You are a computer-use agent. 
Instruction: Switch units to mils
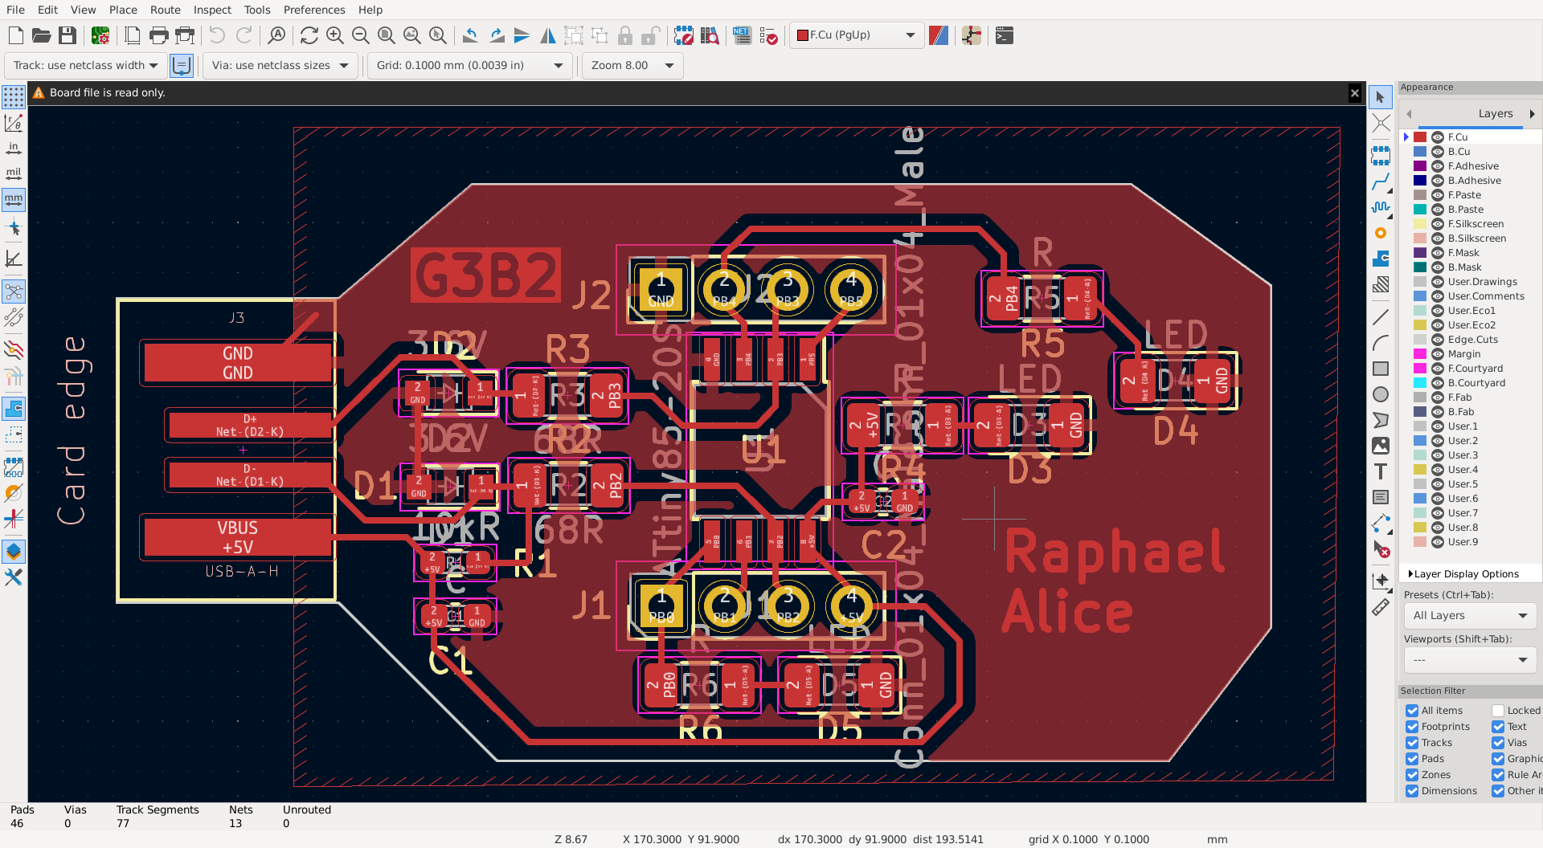14,173
